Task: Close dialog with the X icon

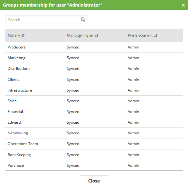Action: click(x=183, y=5)
